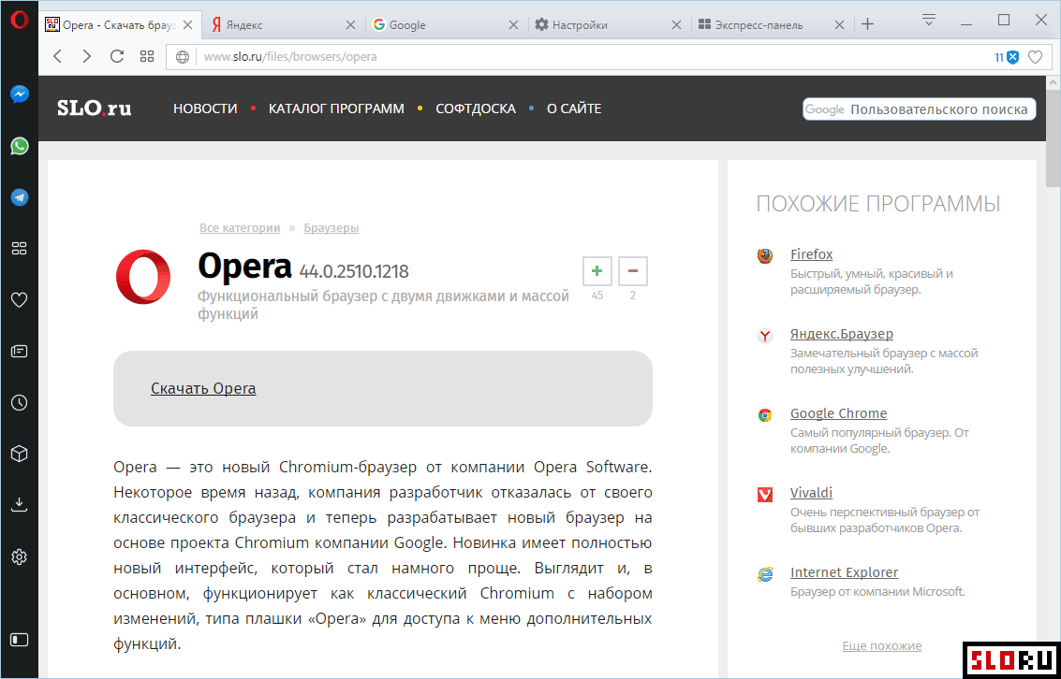Click the Скачать Opera download link

point(203,388)
